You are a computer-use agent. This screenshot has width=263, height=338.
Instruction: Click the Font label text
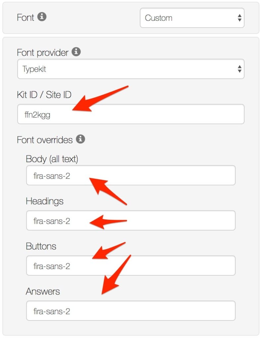click(x=25, y=17)
